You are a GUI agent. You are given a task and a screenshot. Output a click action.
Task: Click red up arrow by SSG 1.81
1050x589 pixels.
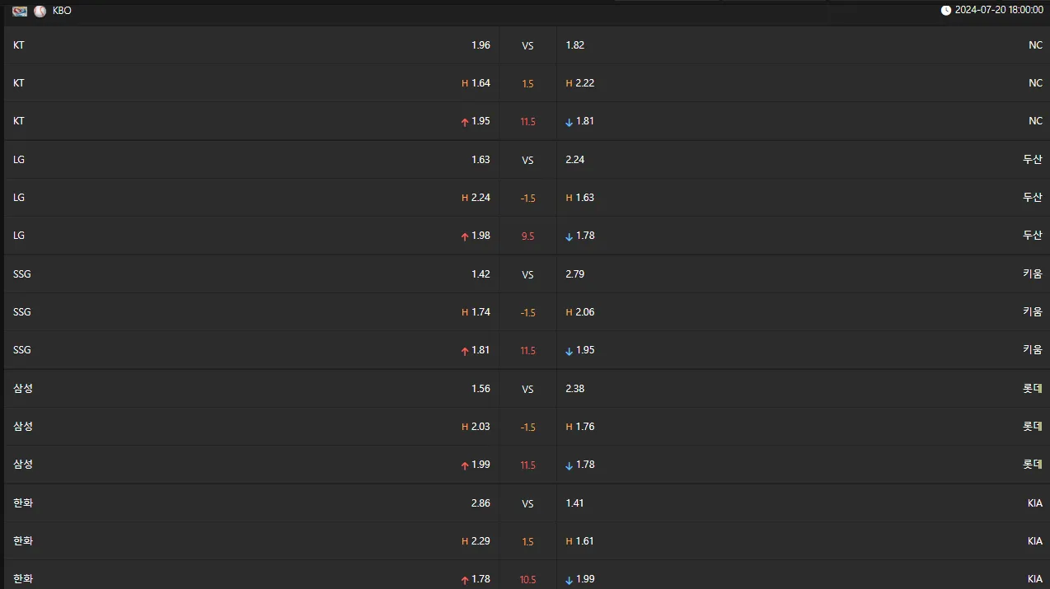point(465,351)
